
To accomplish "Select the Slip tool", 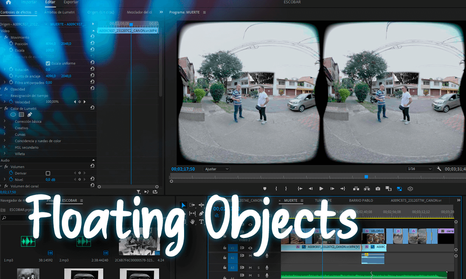I will coord(192,214).
